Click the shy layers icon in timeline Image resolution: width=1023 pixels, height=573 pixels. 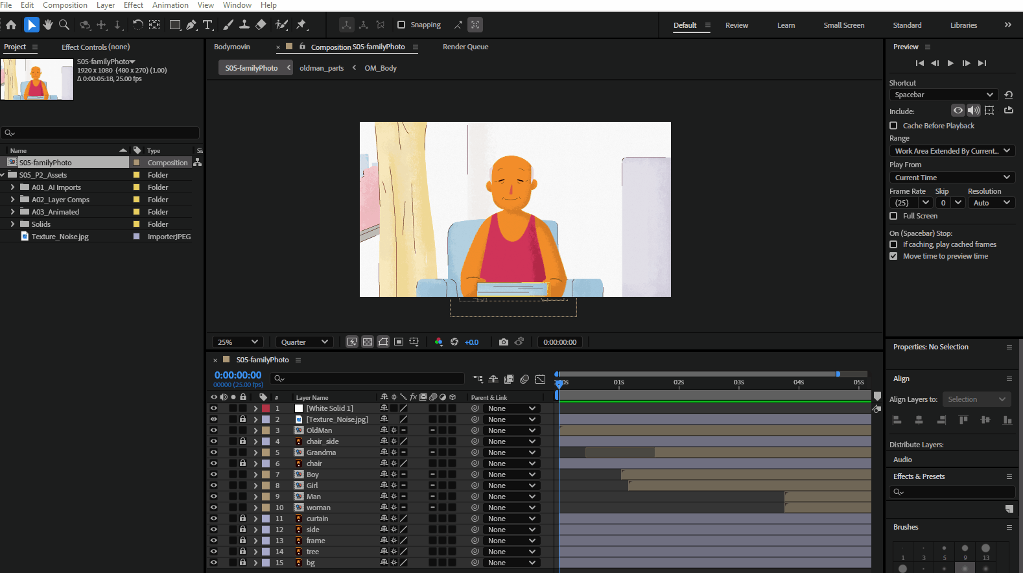coord(493,379)
